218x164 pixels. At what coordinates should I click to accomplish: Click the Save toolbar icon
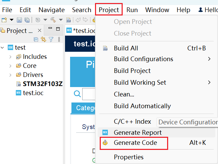click(19, 20)
